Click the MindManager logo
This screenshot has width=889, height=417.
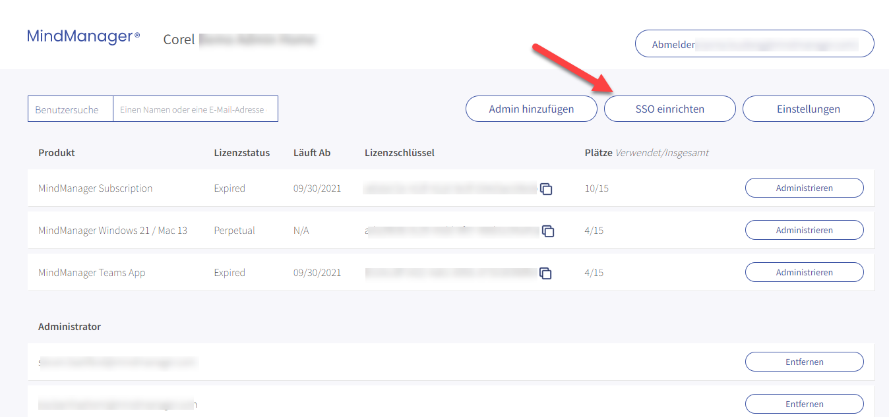tap(83, 36)
